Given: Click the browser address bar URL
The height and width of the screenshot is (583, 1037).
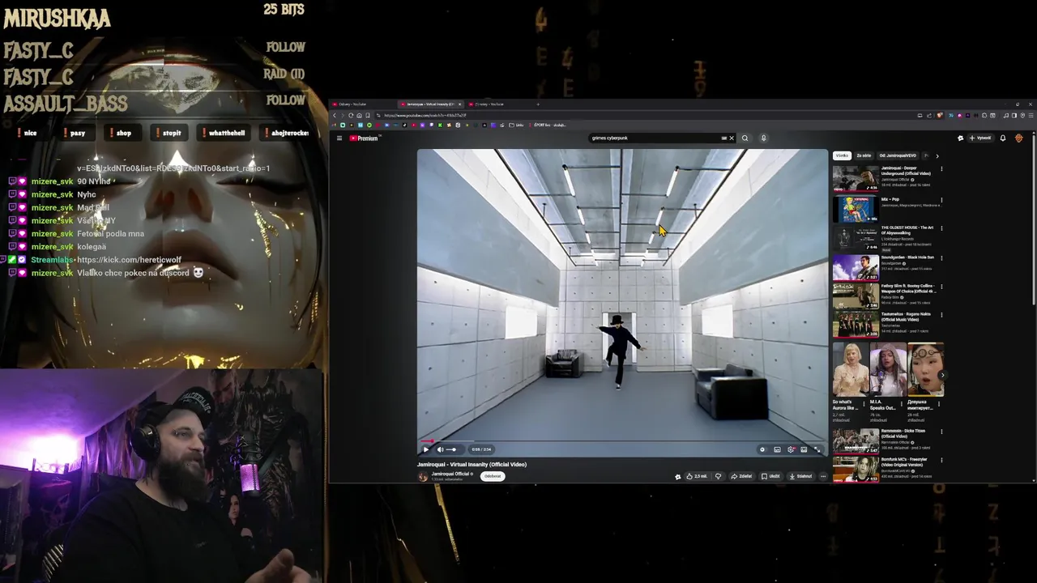Looking at the screenshot, I should pos(425,115).
